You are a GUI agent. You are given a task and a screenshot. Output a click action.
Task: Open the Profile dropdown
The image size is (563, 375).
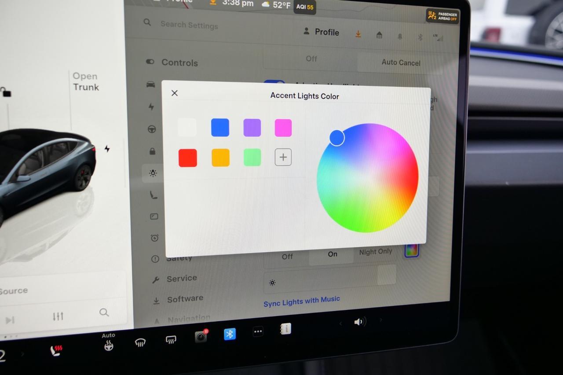pyautogui.click(x=322, y=32)
